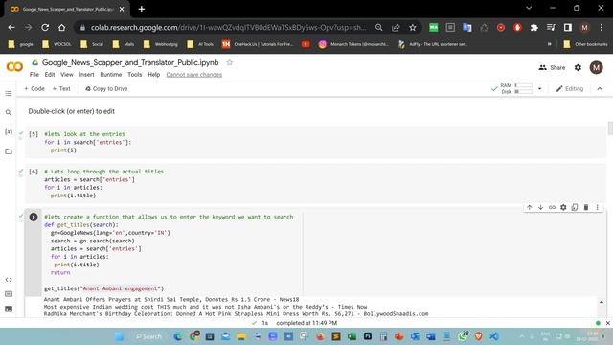The width and height of the screenshot is (613, 345).
Task: Open the terminal sidebar icon
Action: coord(9,309)
